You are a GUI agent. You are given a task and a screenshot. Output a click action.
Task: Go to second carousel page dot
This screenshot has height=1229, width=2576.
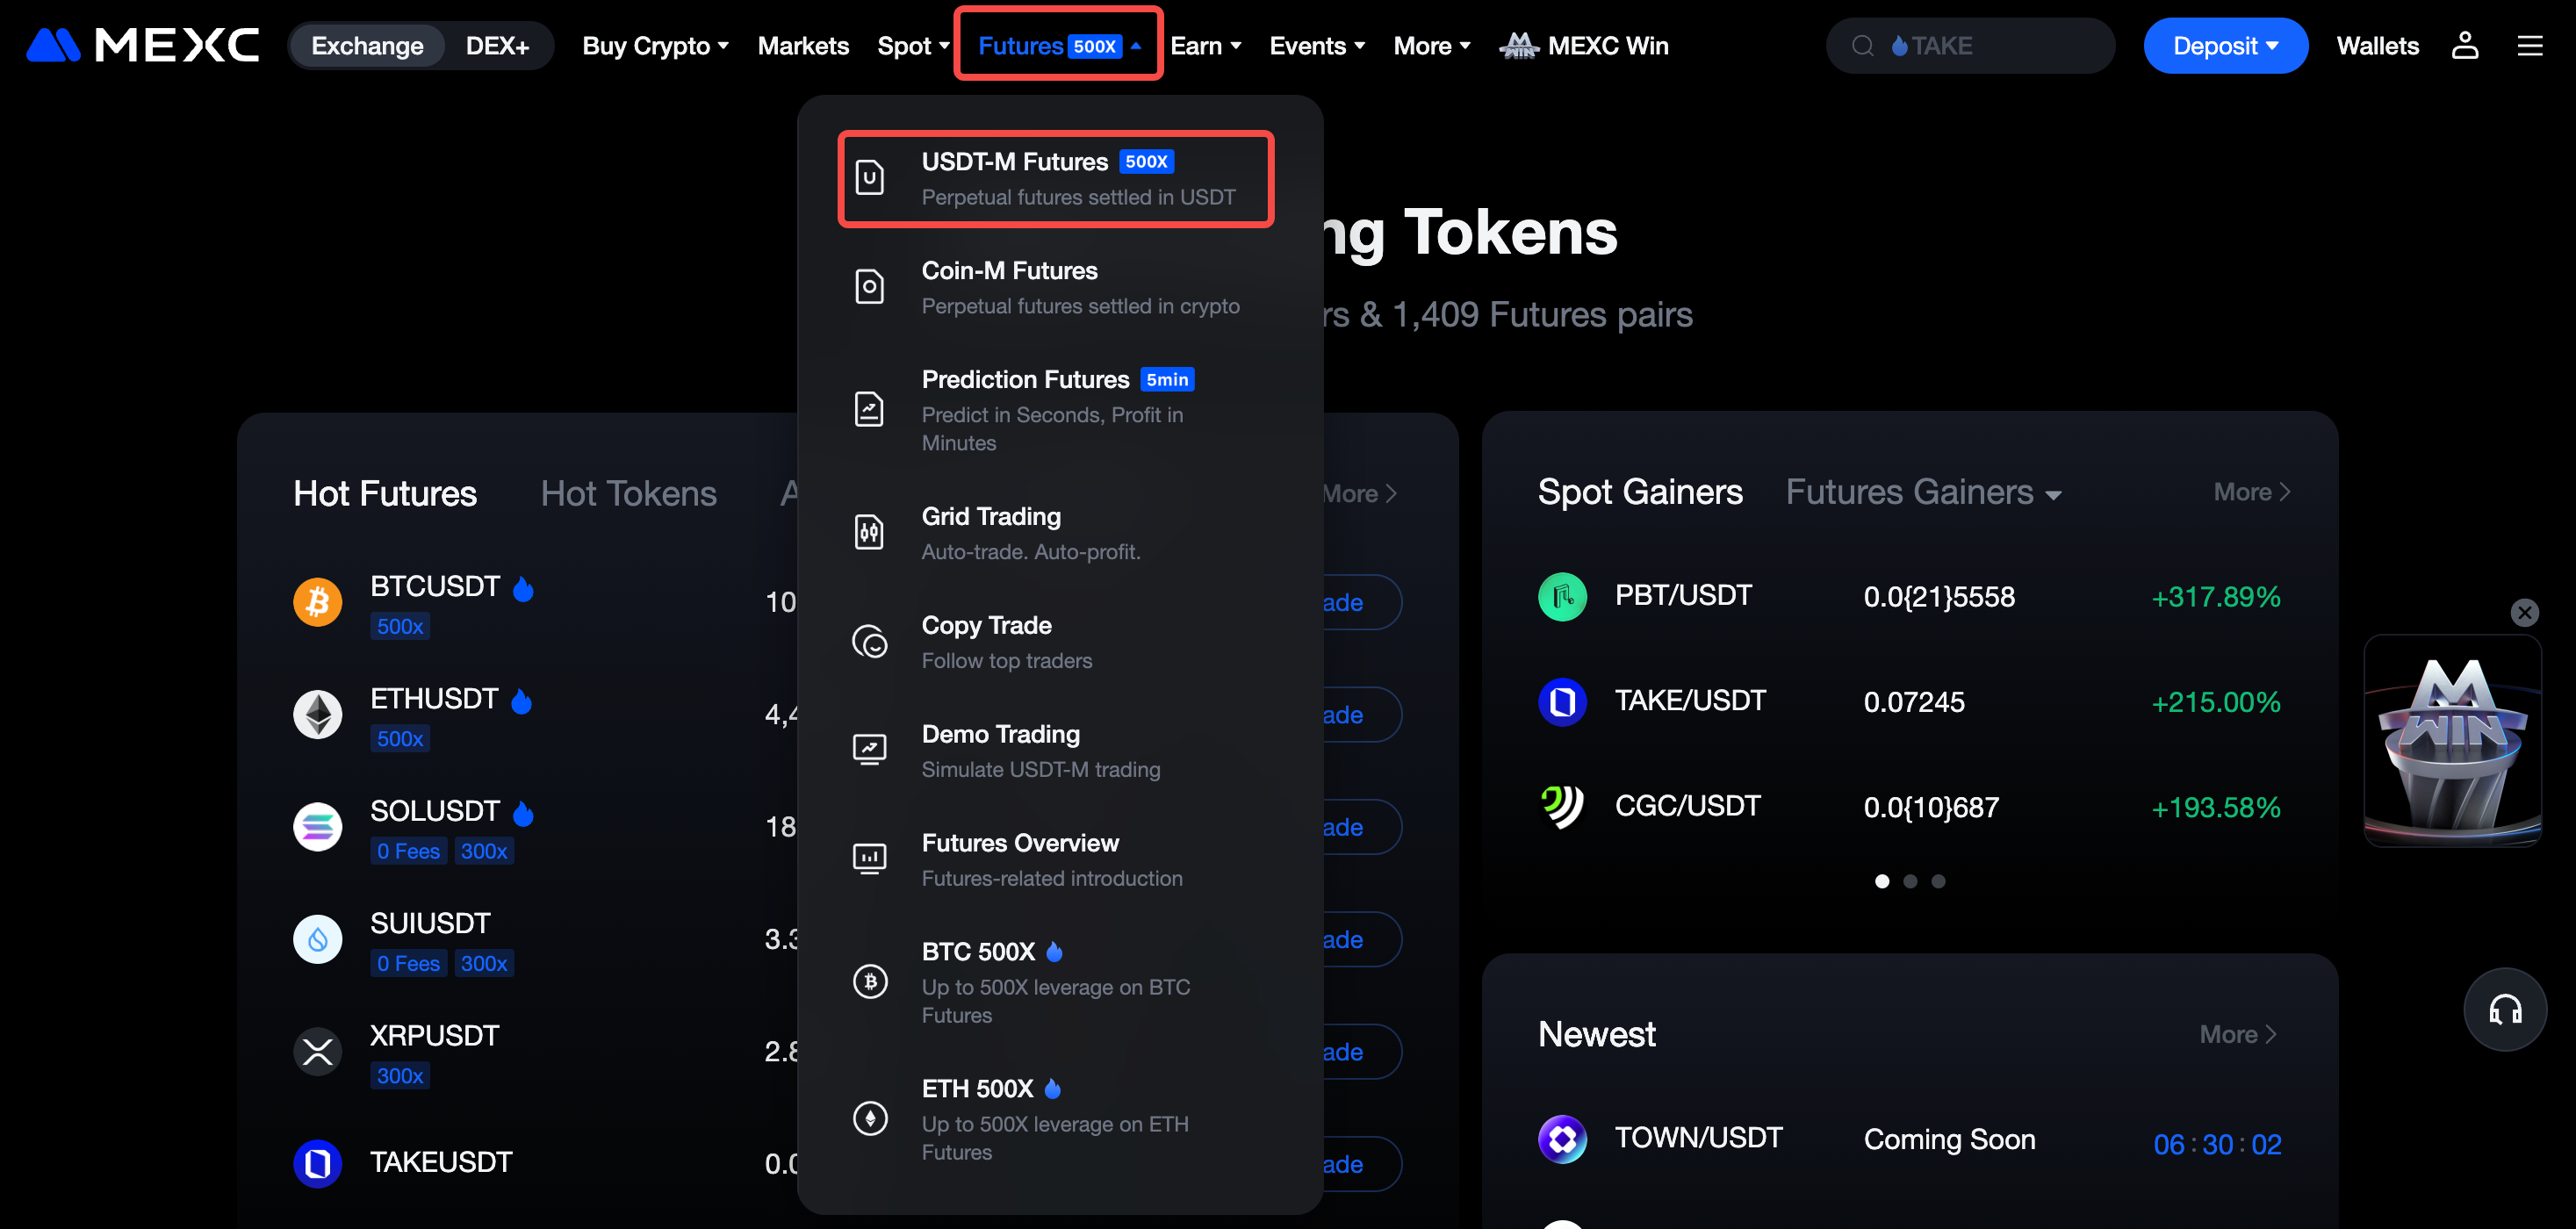pos(1910,881)
